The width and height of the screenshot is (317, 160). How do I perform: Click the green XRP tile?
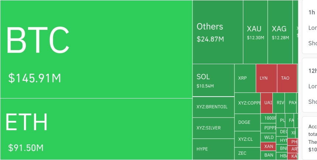(245, 78)
